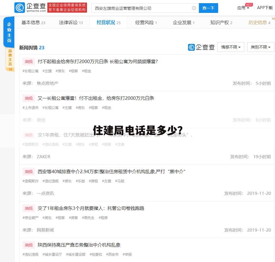Select the 企业主页 side tab
275x262 pixels.
9,32
